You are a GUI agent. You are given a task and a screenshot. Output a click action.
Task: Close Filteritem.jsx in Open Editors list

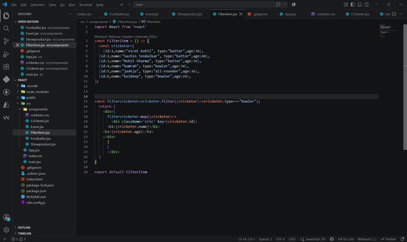pos(18,45)
